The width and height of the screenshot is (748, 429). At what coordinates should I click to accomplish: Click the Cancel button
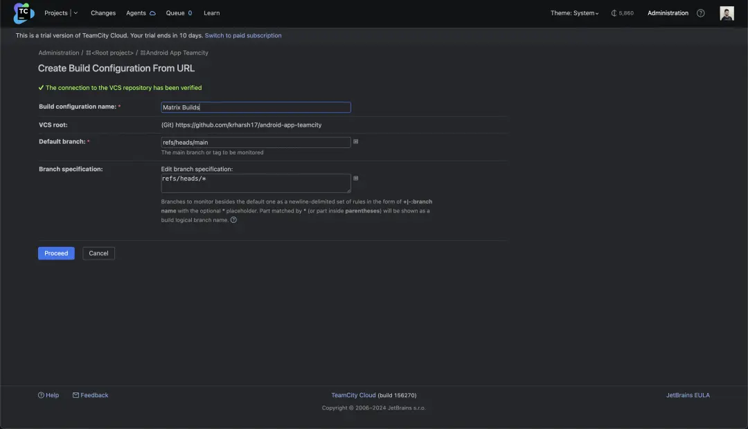(98, 253)
